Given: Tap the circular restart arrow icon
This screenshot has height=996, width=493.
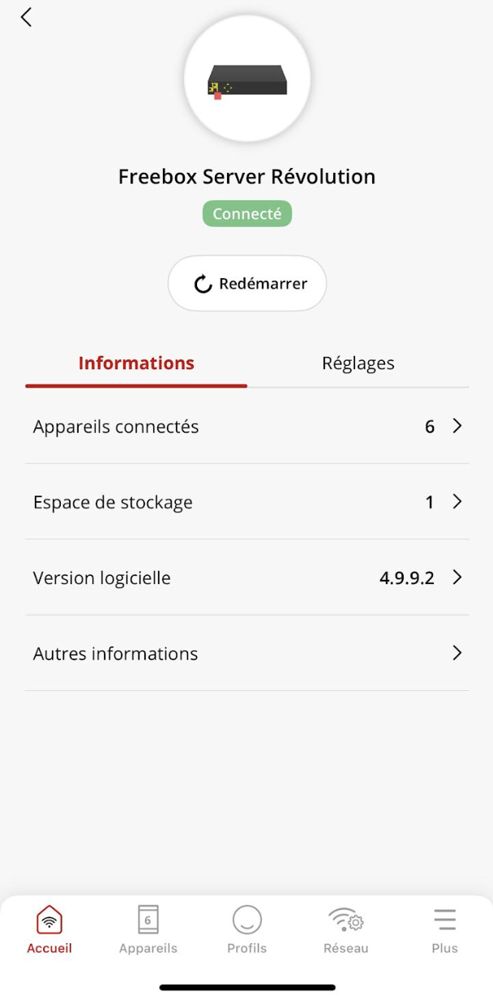Looking at the screenshot, I should click(x=203, y=284).
